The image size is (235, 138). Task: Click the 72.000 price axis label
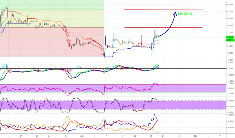point(230,32)
